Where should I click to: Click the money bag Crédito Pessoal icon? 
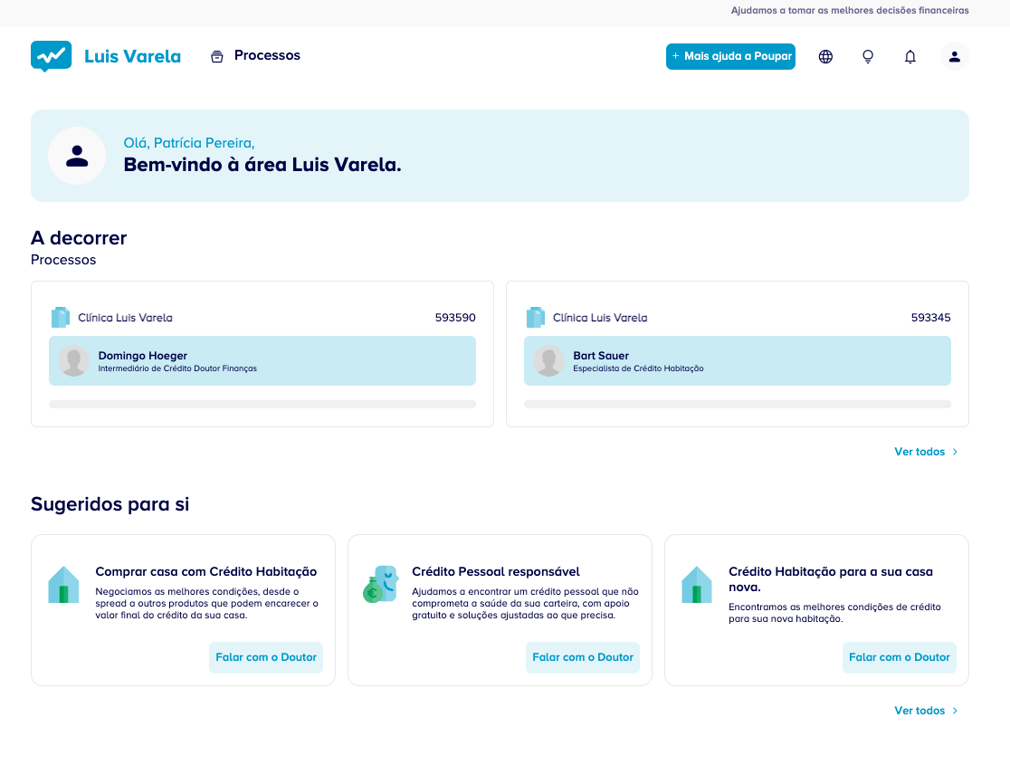tap(380, 585)
